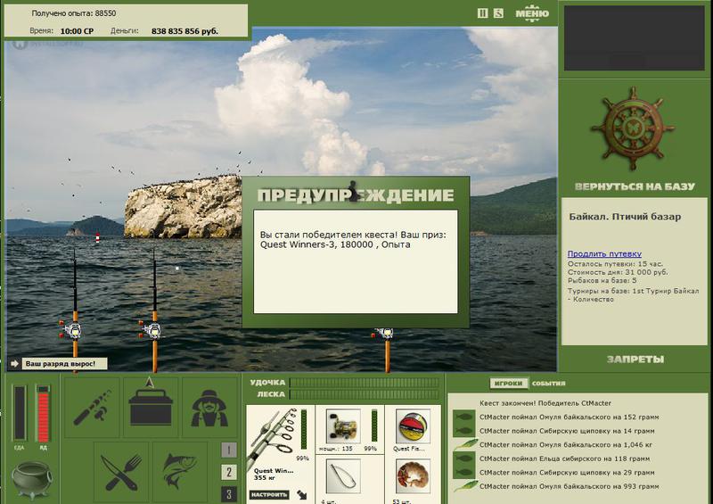The height and width of the screenshot is (504, 713).
Task: Click the green fish icon by 993 грамм
Action: click(x=464, y=486)
